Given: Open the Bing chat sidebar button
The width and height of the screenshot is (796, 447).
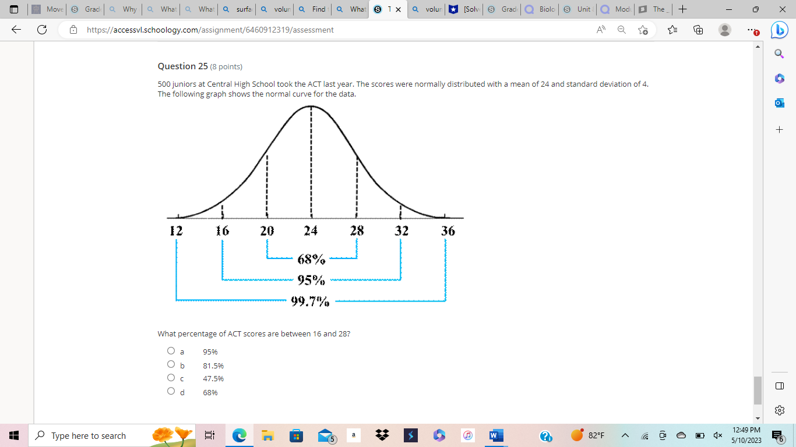Looking at the screenshot, I should [x=779, y=30].
